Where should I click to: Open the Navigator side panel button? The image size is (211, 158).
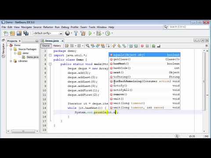click(x=4, y=50)
